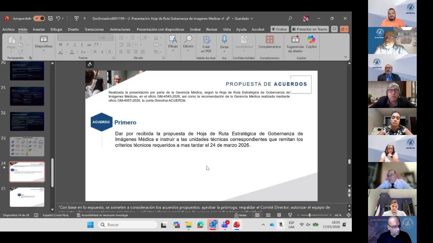
Task: Select slide 25 thumbnail
Action: (27, 197)
